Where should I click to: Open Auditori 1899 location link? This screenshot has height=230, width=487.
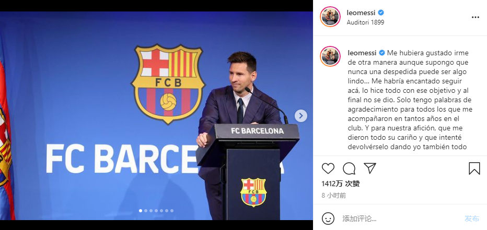point(365,22)
